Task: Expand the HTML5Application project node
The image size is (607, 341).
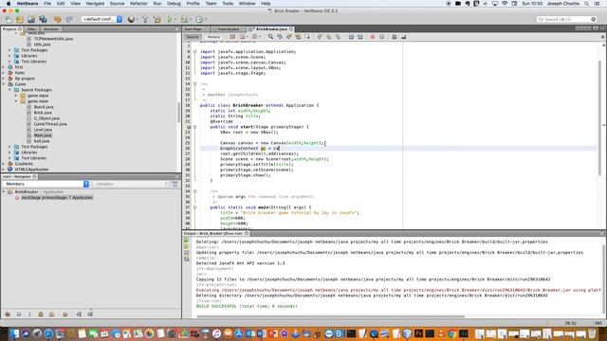Action: point(4,170)
